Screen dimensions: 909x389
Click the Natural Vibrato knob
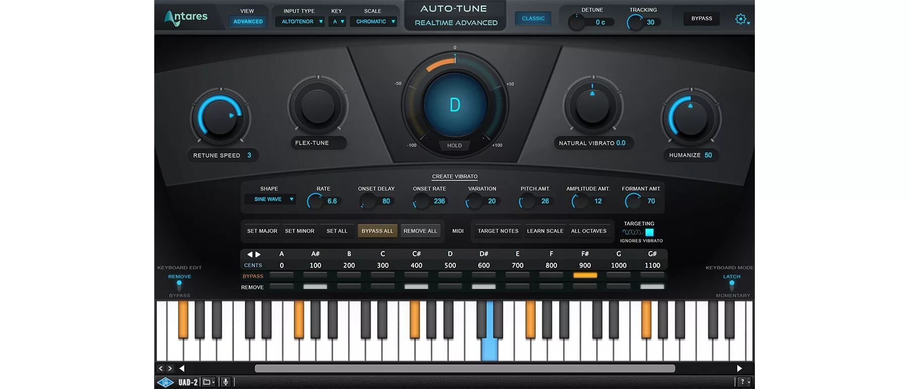click(593, 106)
